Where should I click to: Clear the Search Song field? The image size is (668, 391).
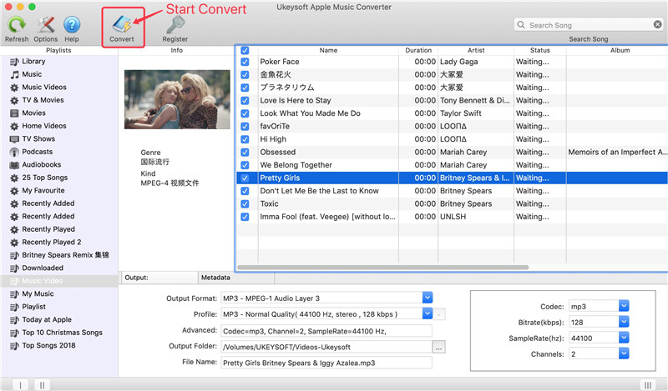coord(657,25)
